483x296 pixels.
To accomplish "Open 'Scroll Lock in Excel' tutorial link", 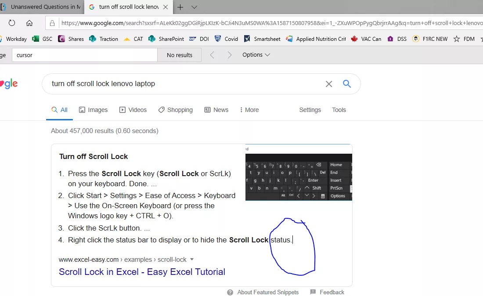I will 142,272.
